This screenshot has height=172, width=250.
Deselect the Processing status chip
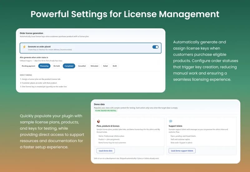click(x=44, y=66)
